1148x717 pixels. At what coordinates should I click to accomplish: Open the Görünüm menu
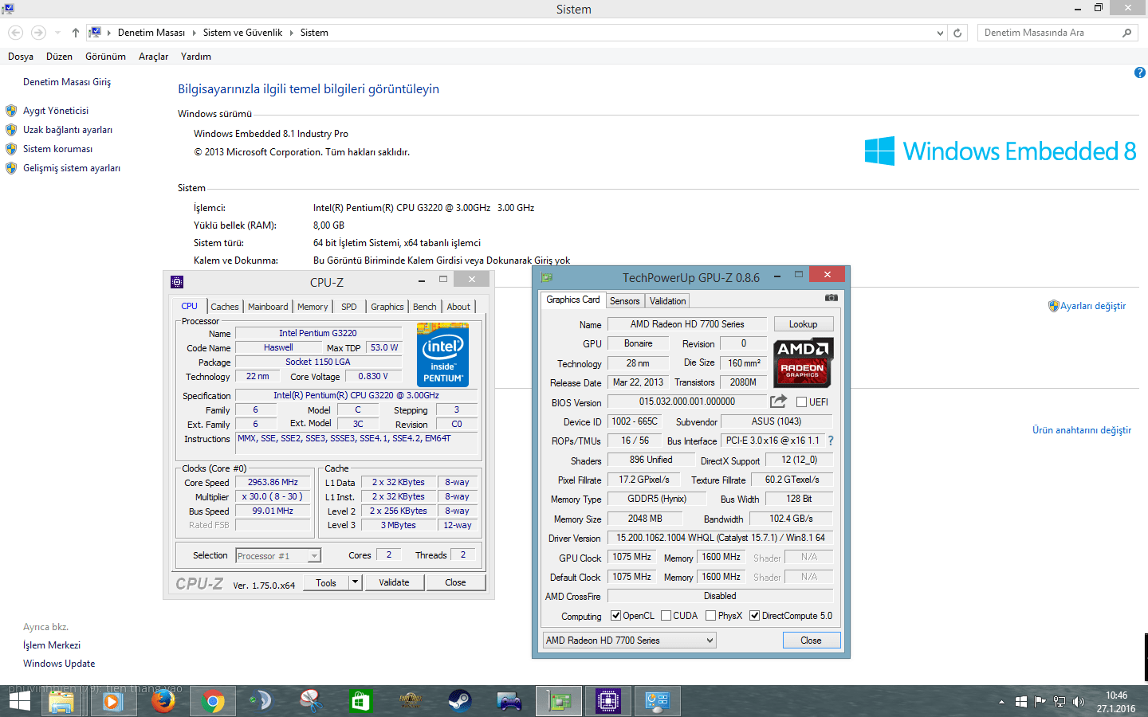click(x=105, y=57)
